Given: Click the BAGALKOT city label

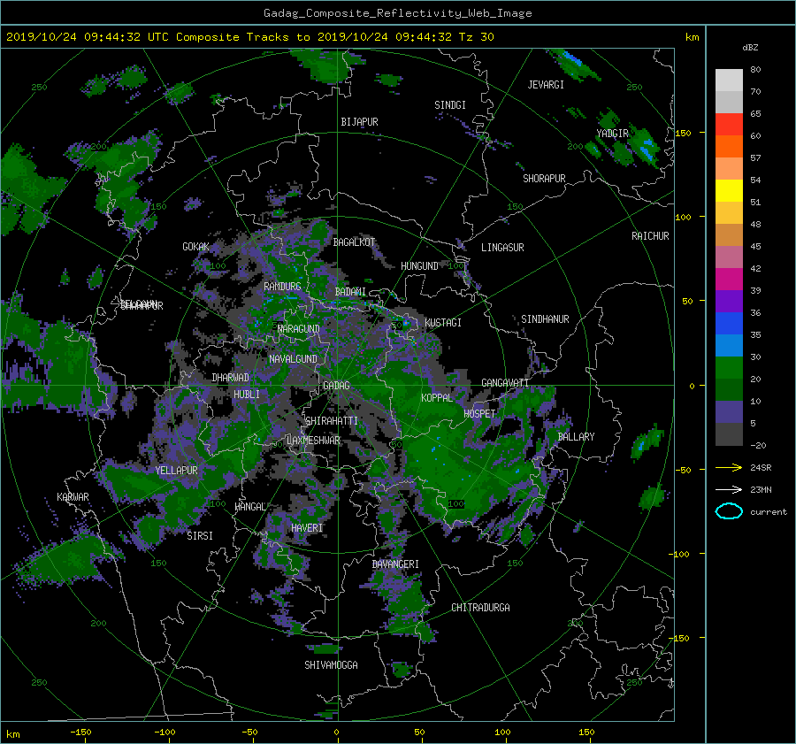Looking at the screenshot, I should [354, 242].
